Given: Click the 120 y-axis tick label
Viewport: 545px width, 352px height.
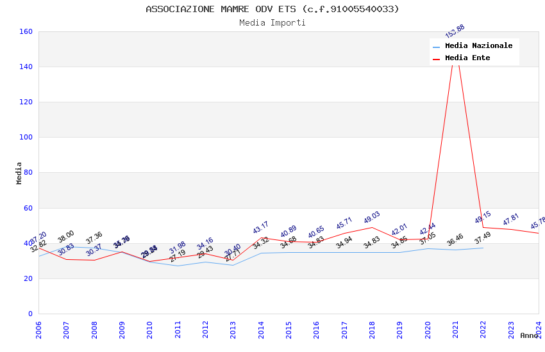Looking at the screenshot, I should point(26,102).
